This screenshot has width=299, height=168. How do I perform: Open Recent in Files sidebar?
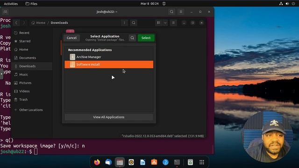32,33
